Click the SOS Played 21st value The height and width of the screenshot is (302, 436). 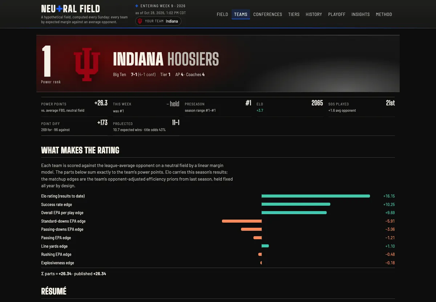coord(390,103)
